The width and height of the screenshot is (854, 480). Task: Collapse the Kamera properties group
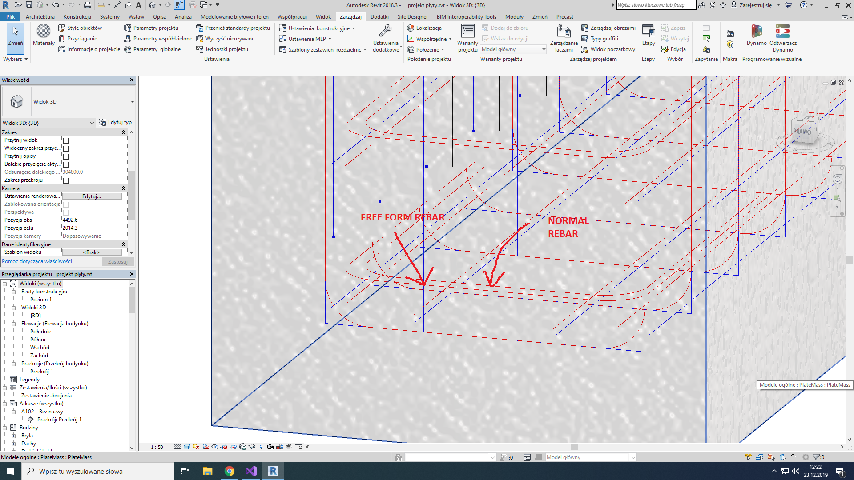[x=123, y=188]
